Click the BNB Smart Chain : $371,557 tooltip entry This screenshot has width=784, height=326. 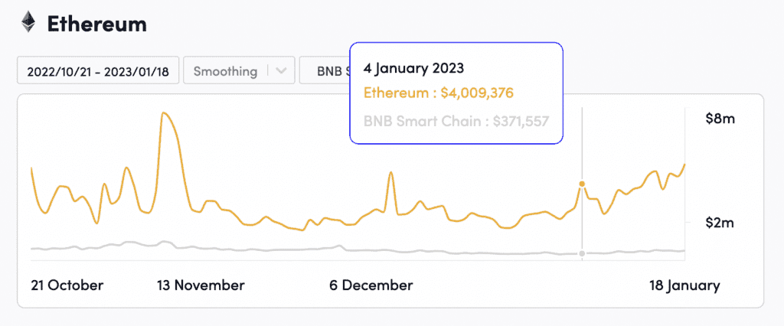(456, 120)
